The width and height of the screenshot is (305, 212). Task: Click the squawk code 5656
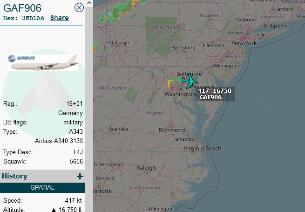(76, 161)
